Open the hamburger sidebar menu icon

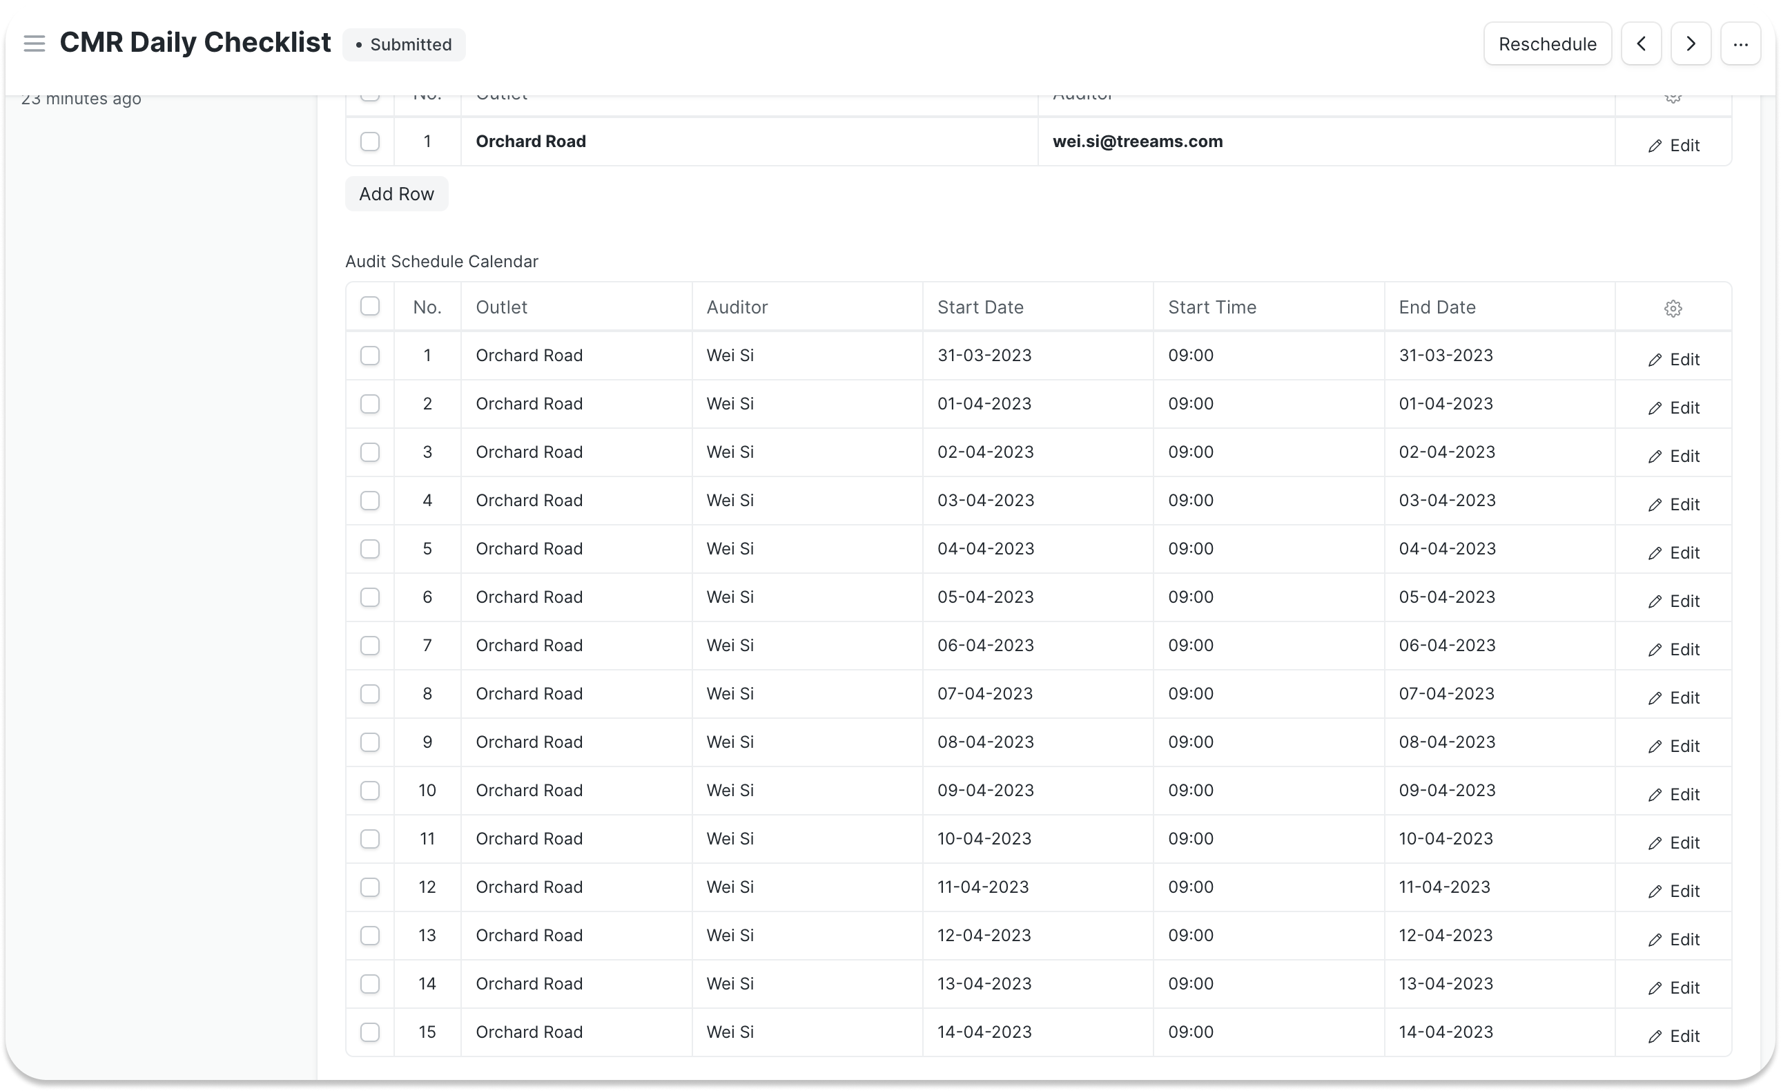pos(34,44)
